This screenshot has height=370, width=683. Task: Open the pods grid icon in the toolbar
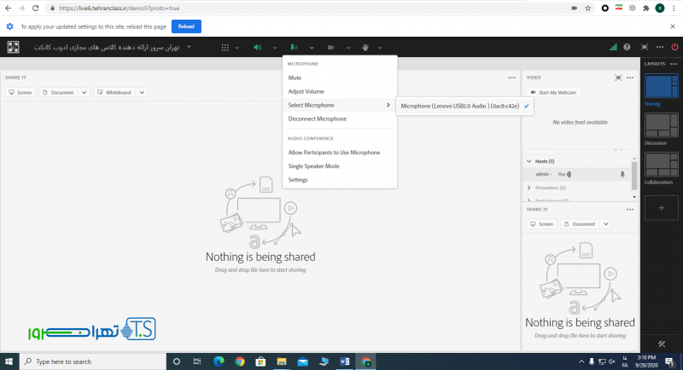click(225, 47)
